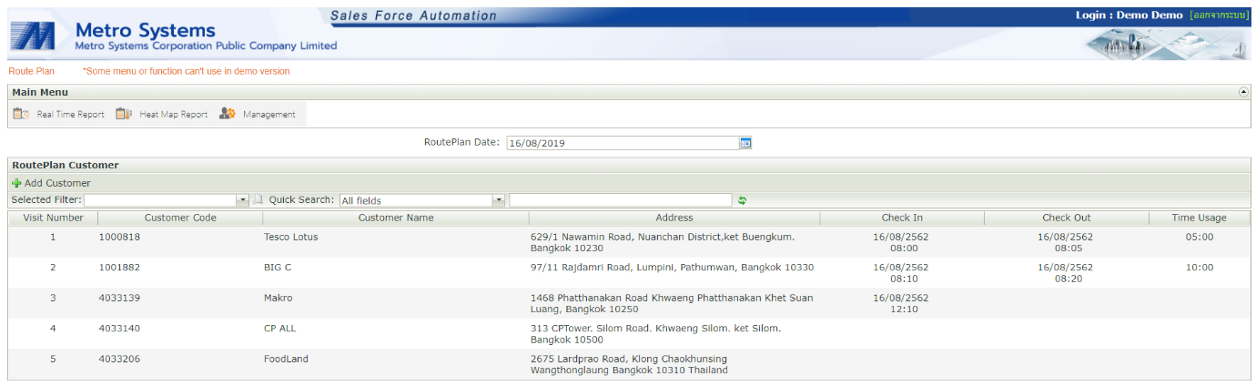Sort by Visit Number column header
Screen dimensions: 1256x386
click(x=53, y=218)
